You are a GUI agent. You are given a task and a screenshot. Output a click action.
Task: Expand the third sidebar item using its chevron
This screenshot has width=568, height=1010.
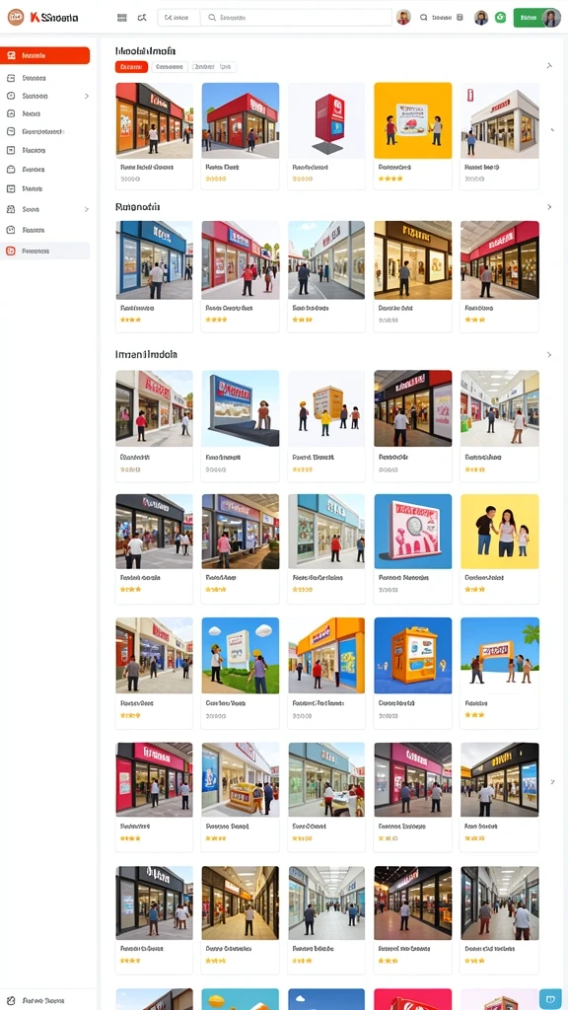[x=87, y=96]
